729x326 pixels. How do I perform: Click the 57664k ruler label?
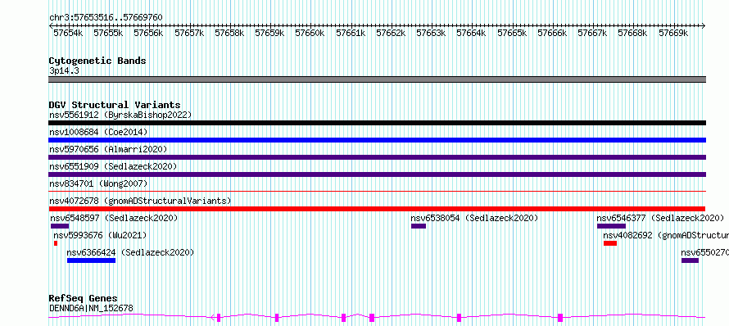click(471, 33)
